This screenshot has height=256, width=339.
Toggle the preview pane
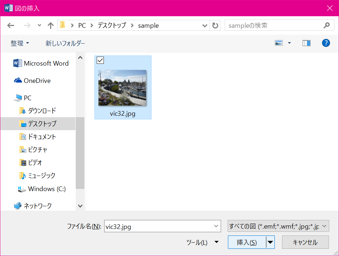(x=307, y=43)
